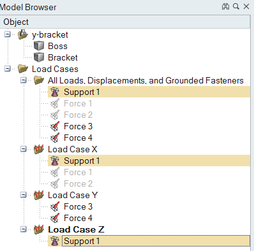Click the Bracket part cube icon
Screen dimensions: 254x251
(39, 57)
